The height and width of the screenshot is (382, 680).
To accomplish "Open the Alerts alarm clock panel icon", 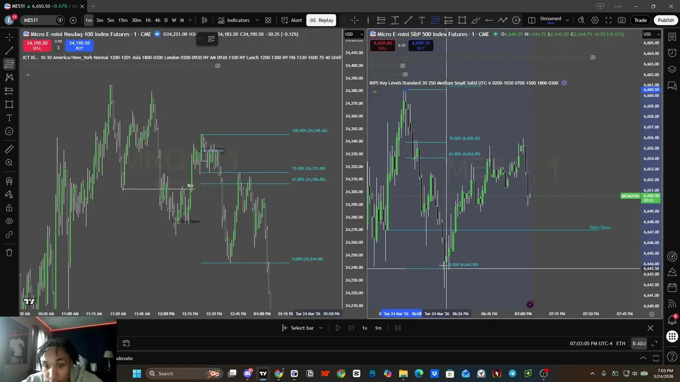I will click(x=671, y=53).
